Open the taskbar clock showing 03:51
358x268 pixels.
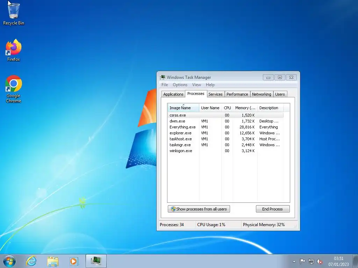tap(338, 261)
